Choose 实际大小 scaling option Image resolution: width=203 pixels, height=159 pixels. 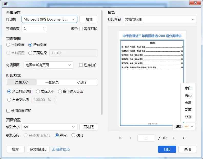(38, 91)
